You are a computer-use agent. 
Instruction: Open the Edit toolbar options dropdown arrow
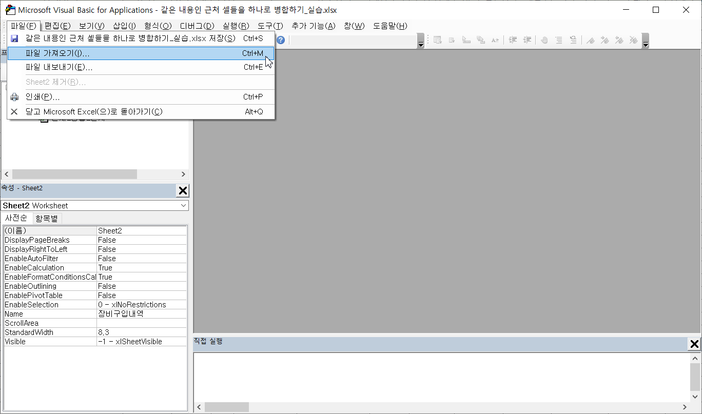(x=646, y=41)
